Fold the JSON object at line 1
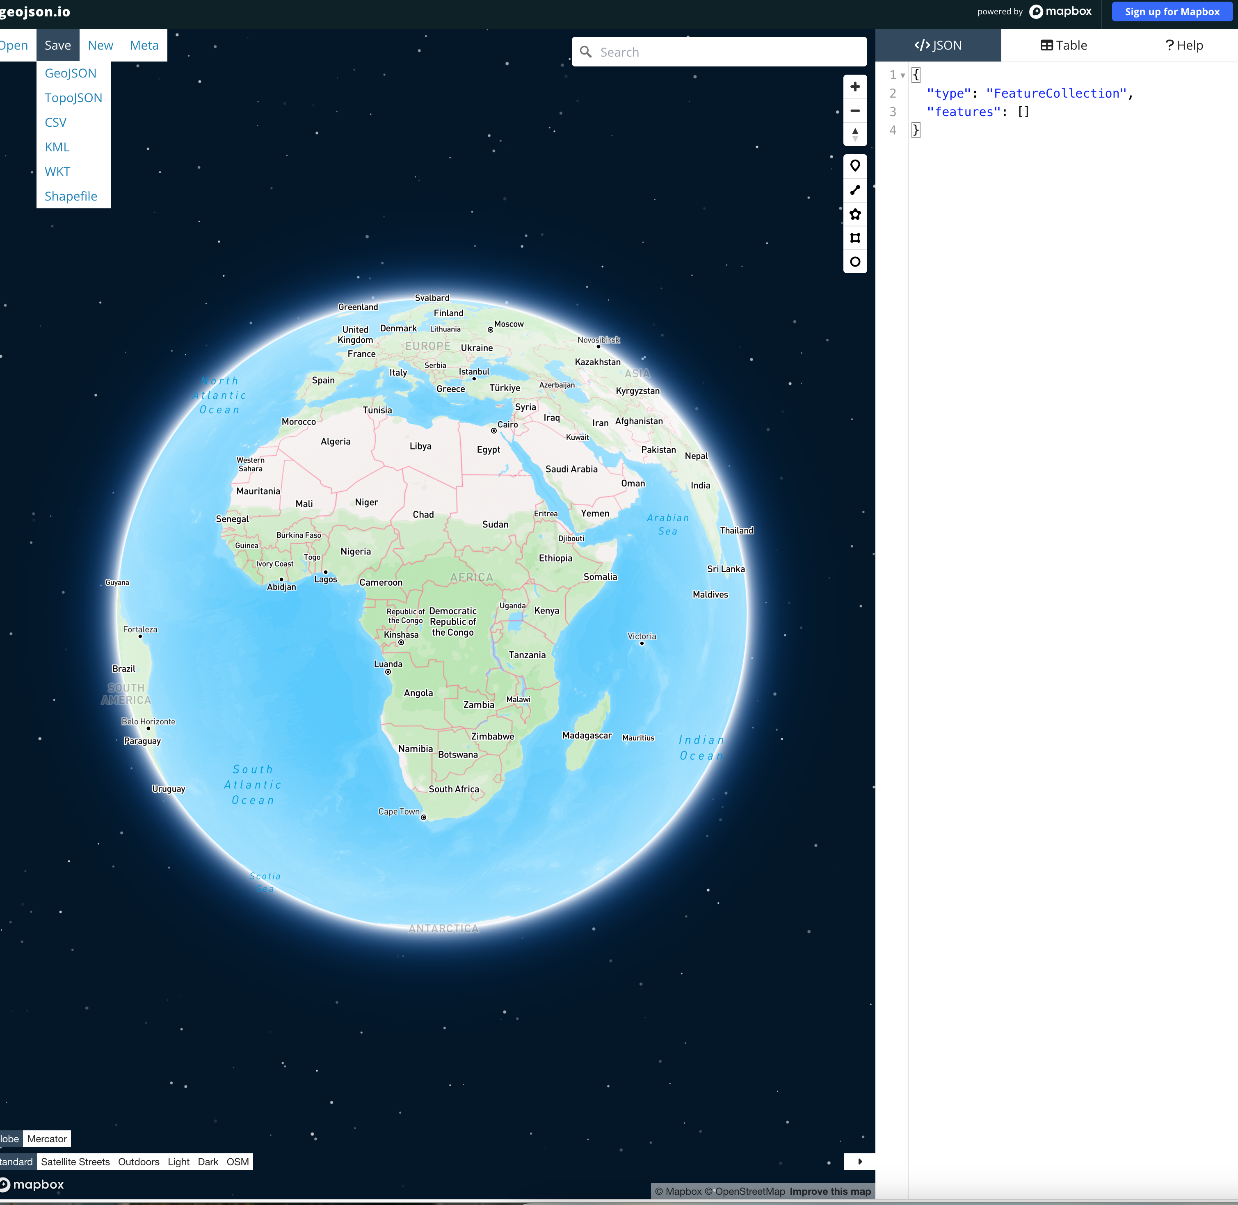The width and height of the screenshot is (1238, 1205). click(x=902, y=75)
